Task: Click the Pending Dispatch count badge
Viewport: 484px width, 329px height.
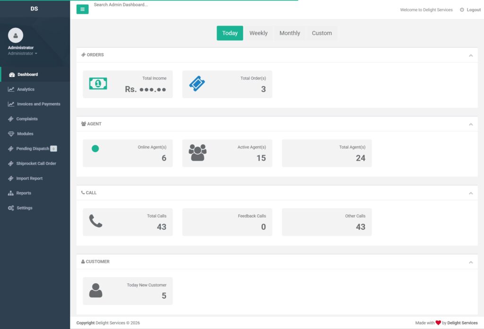Action: tap(53, 149)
